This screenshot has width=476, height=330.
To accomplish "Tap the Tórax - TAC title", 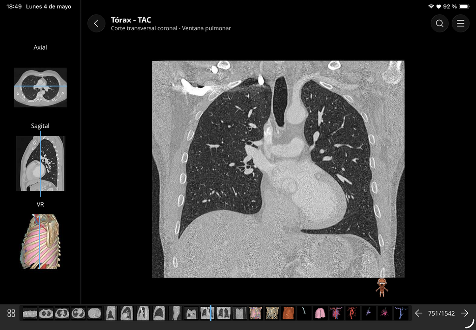I will [131, 20].
